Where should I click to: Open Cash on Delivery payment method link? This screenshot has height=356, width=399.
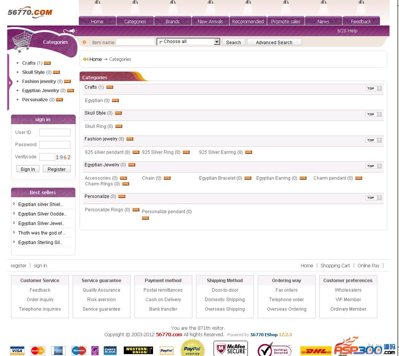[163, 300]
